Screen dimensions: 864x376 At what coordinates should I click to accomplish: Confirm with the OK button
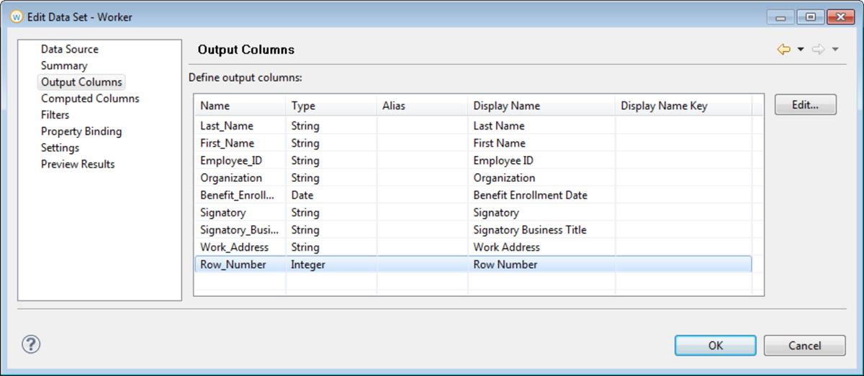click(716, 345)
